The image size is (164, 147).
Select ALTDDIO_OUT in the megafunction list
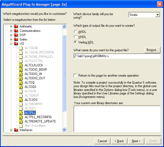[35, 78]
